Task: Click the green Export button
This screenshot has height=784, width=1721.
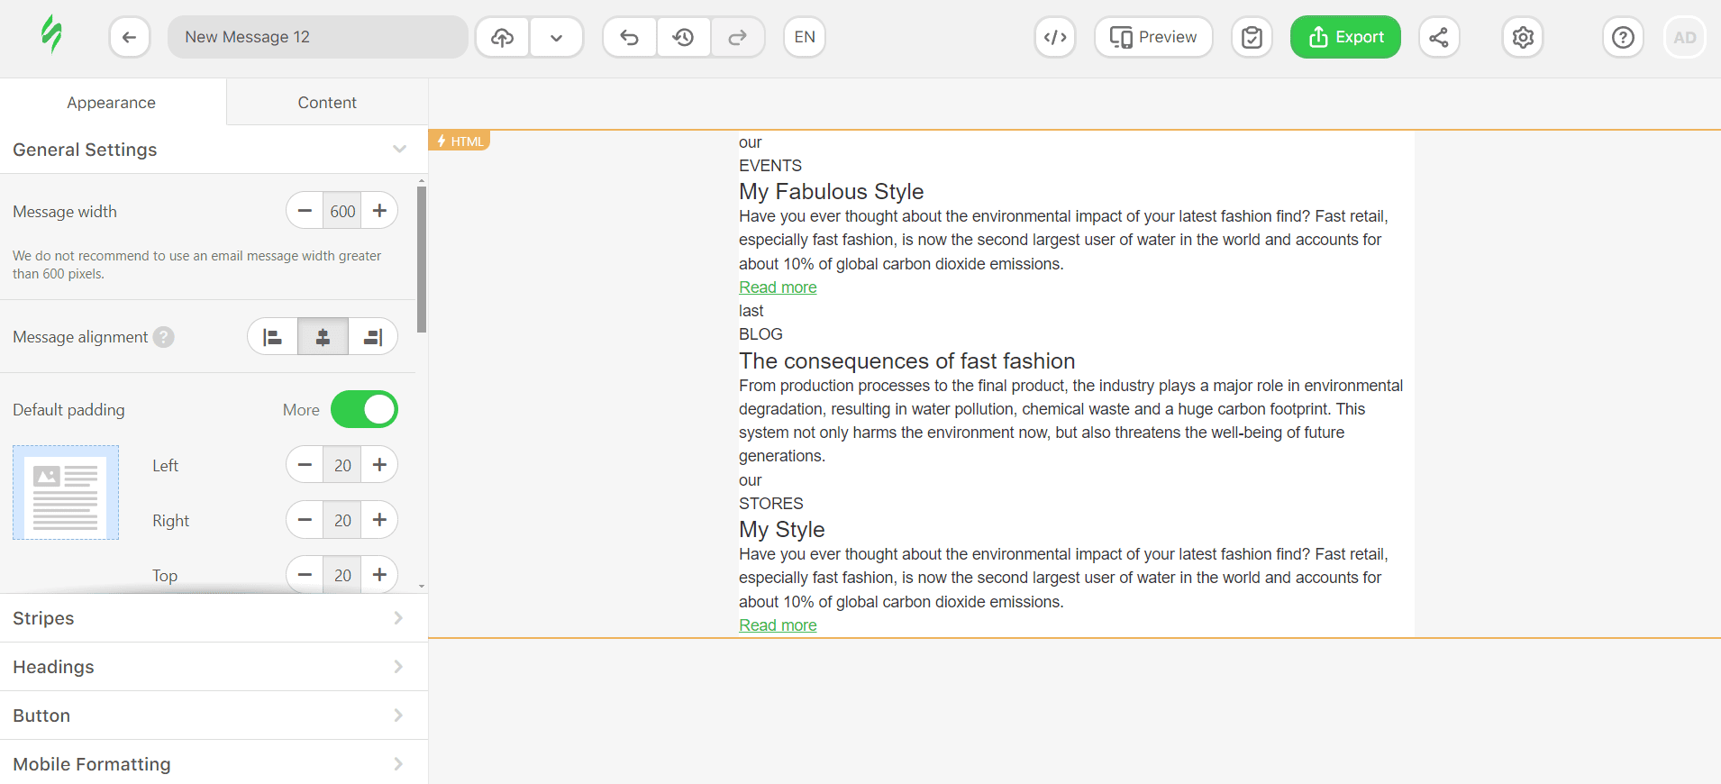Action: pyautogui.click(x=1345, y=37)
